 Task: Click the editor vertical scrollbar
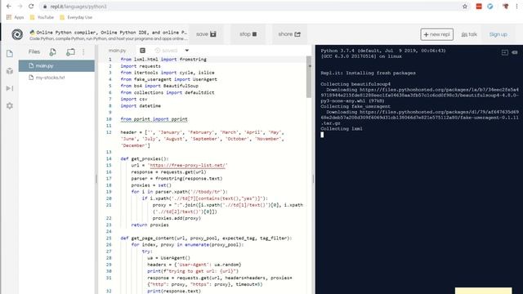pyautogui.click(x=309, y=77)
